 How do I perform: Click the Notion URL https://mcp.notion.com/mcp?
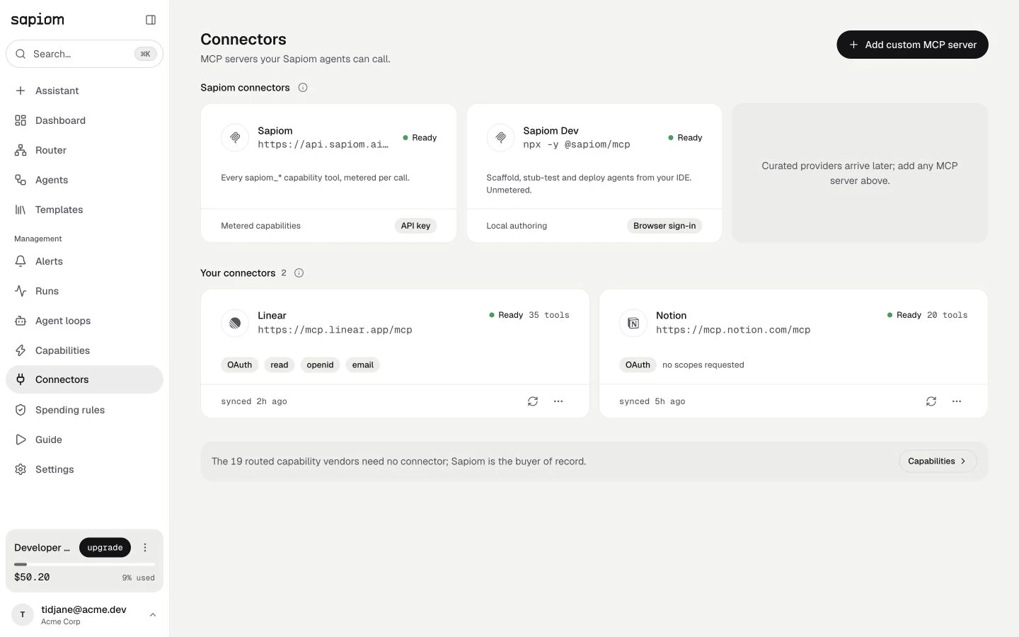(733, 330)
